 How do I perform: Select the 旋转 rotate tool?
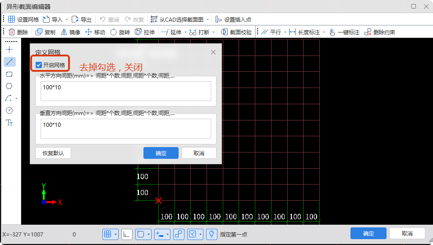coord(120,32)
